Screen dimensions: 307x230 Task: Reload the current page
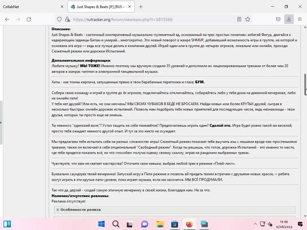(x=29, y=19)
